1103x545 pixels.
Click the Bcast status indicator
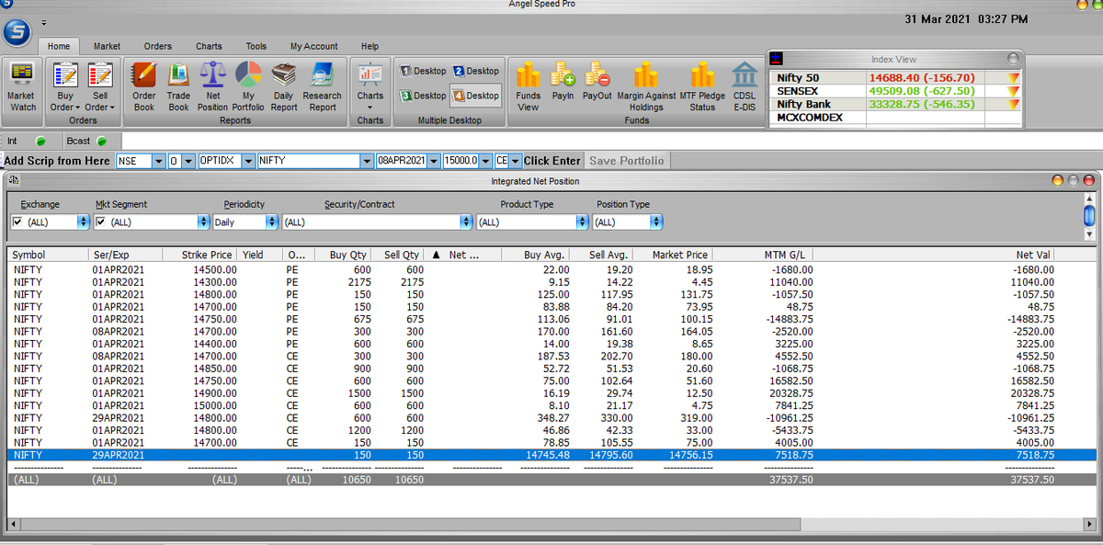tap(102, 142)
